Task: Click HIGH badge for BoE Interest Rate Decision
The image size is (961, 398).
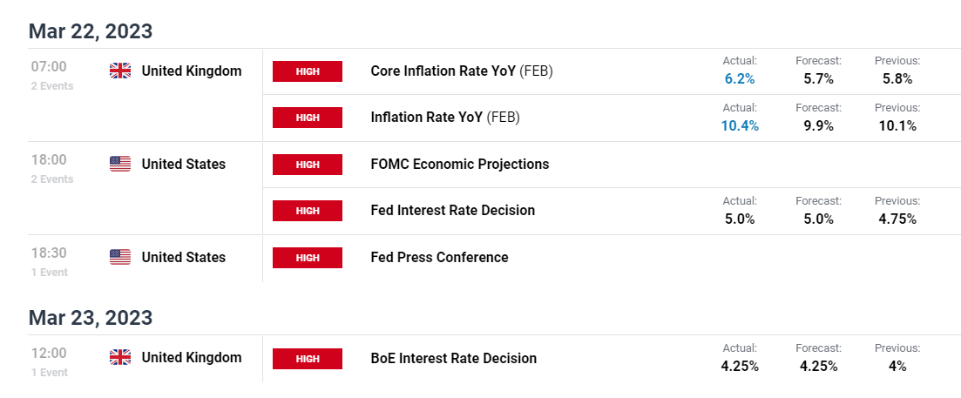Action: pos(308,358)
